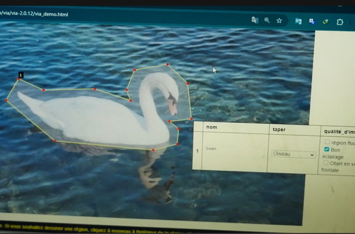Click the qualité_d'im column header
This screenshot has width=355, height=234.
coord(339,131)
